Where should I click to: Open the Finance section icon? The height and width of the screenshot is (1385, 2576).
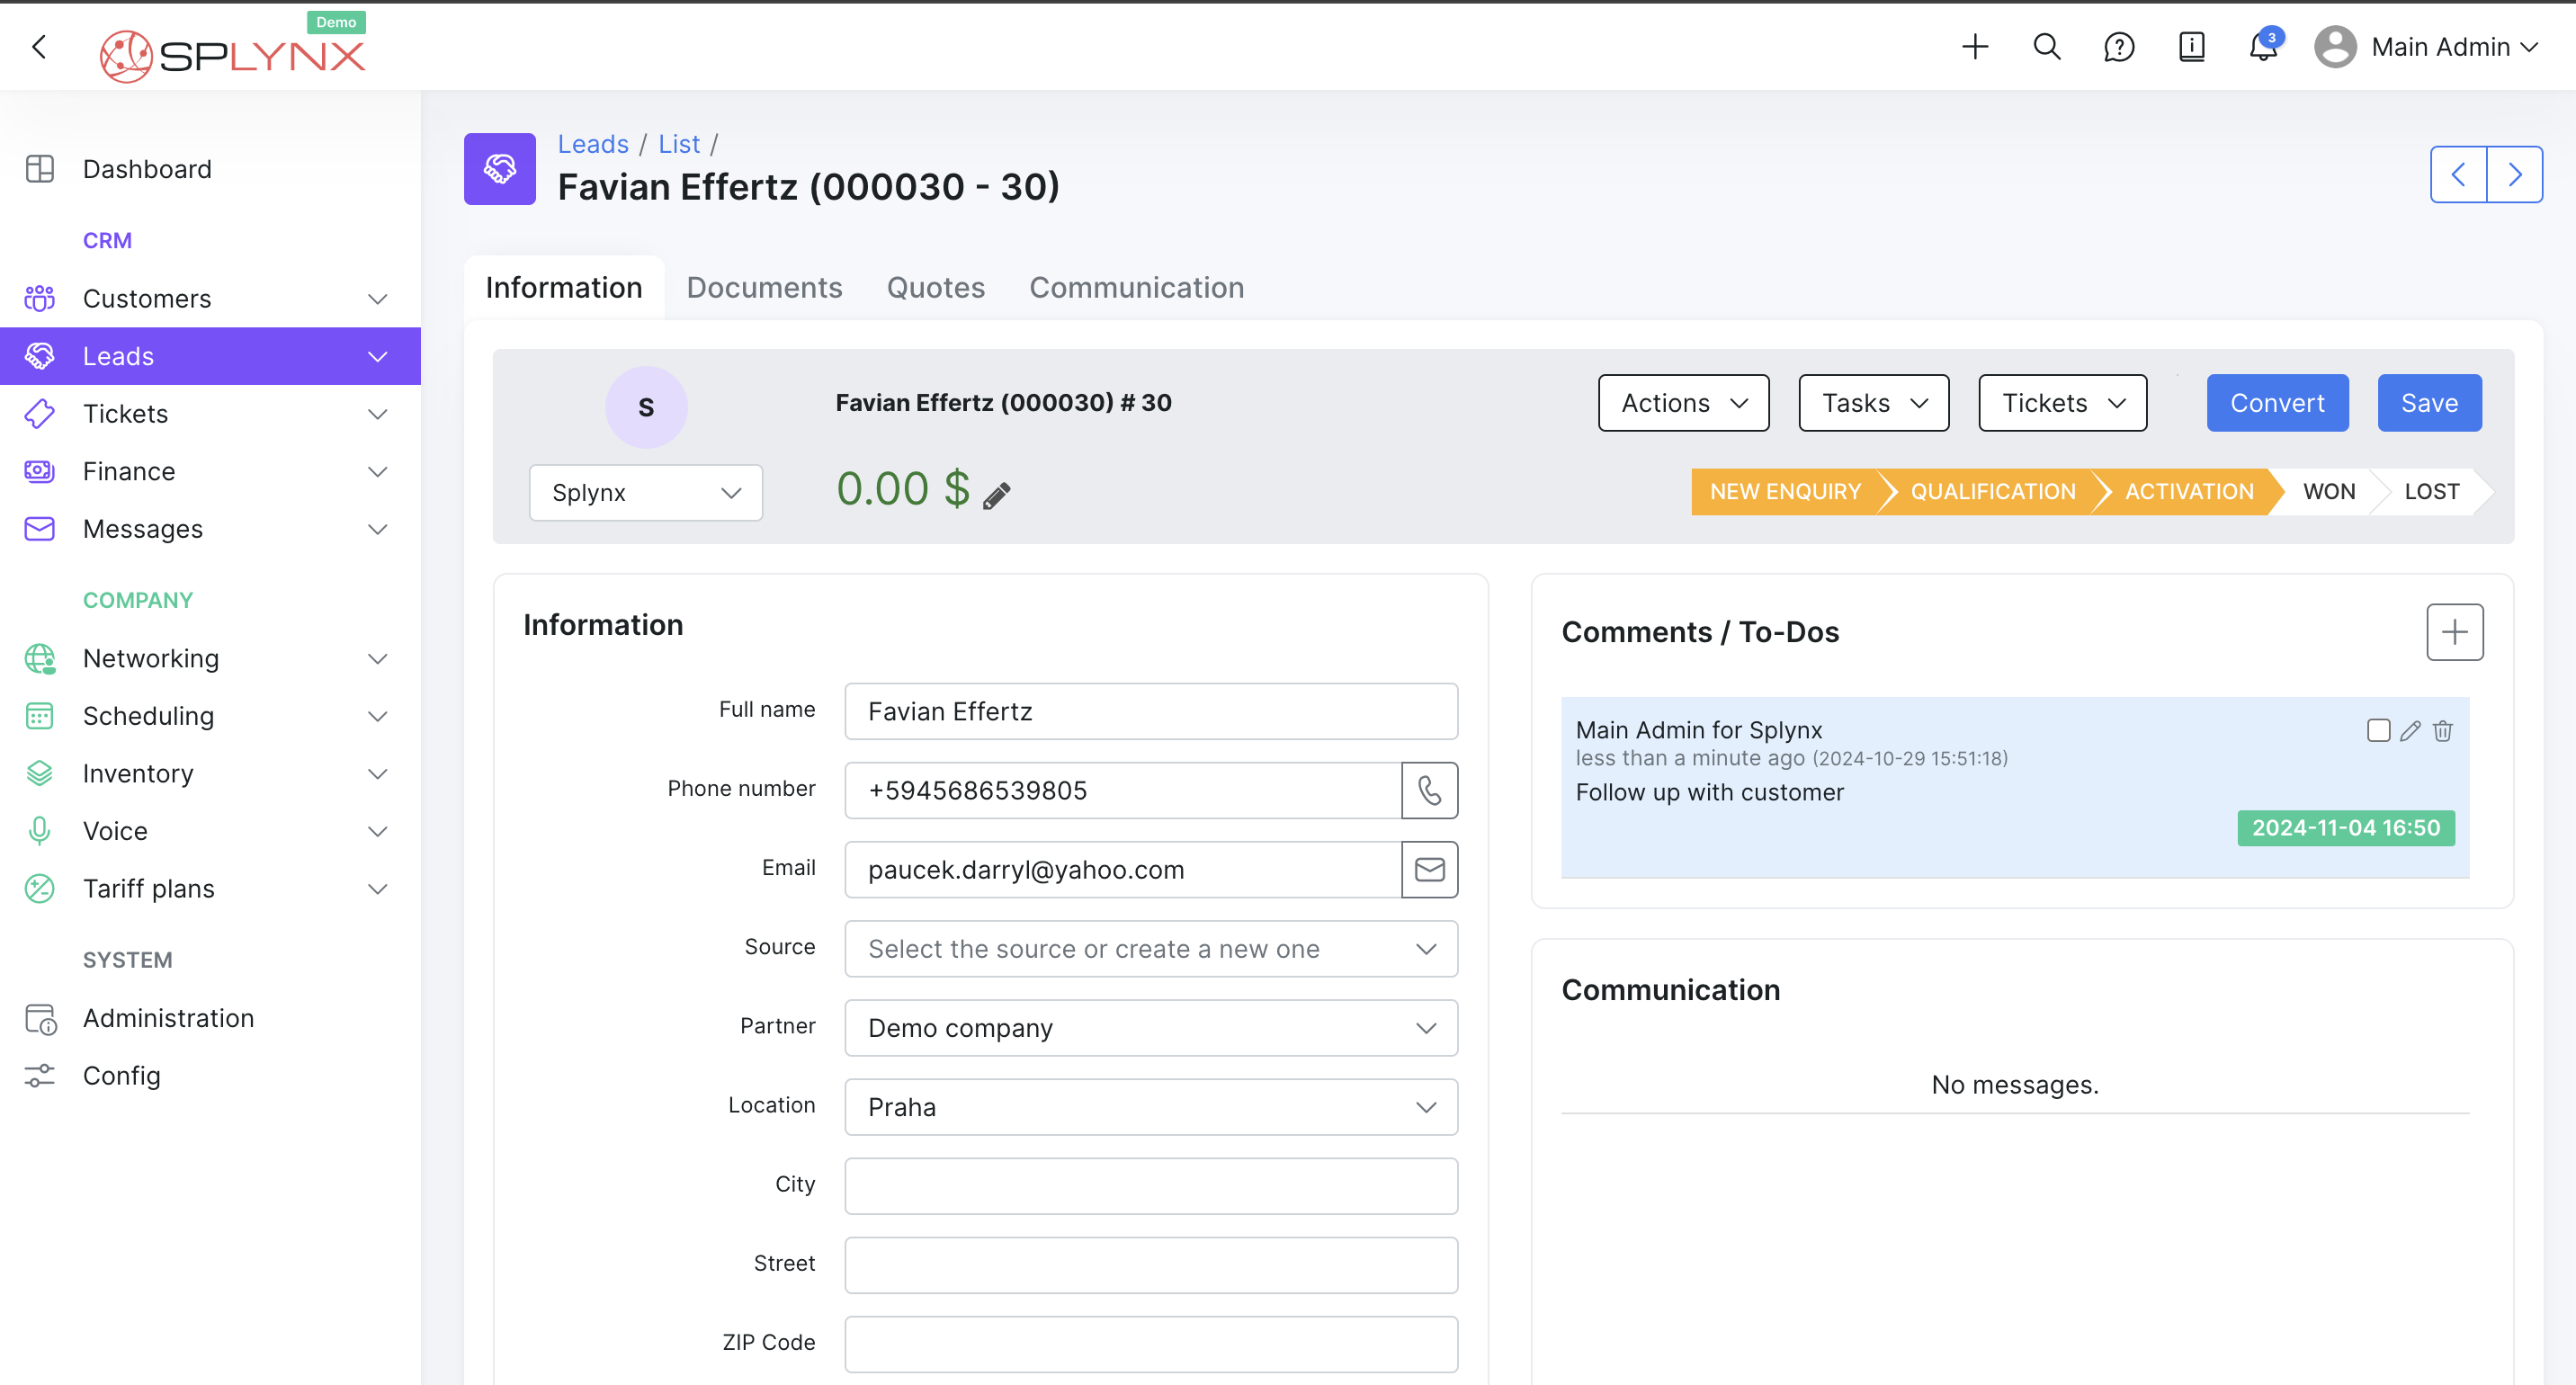click(x=39, y=471)
